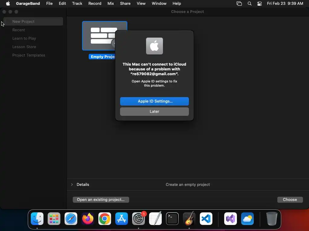The image size is (309, 231).
Task: Click the GarageBand guitar icon in Dock
Action: click(189, 218)
